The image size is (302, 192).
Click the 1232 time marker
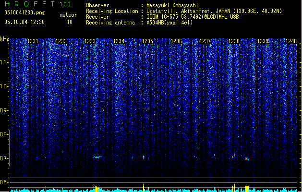click(61, 41)
